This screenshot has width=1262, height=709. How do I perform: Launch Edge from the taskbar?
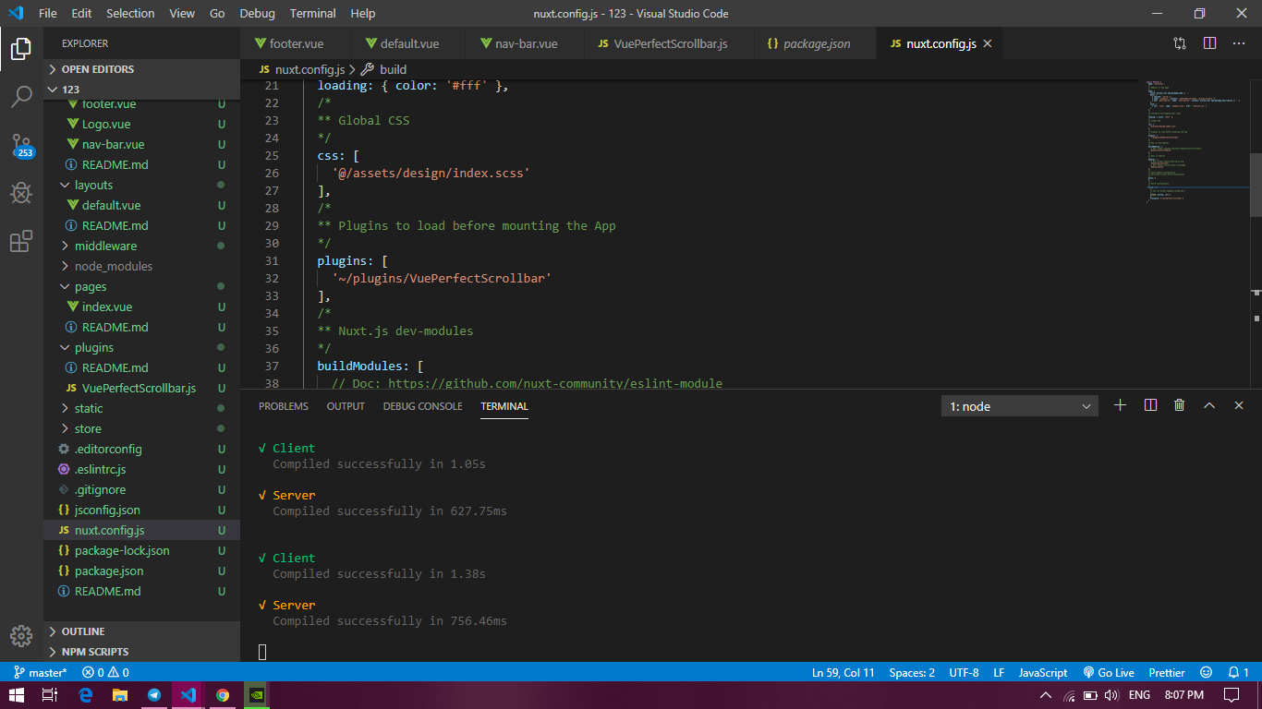(x=85, y=694)
